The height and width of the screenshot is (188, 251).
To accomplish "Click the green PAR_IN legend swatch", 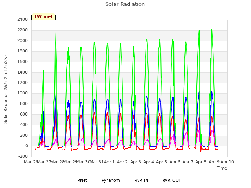I will point(128,181).
